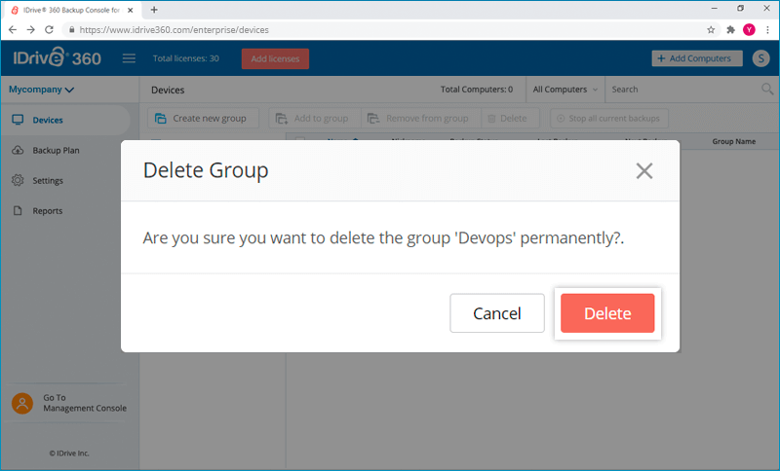Click Total licenses: 30 text
Image resolution: width=780 pixels, height=471 pixels.
tap(185, 58)
